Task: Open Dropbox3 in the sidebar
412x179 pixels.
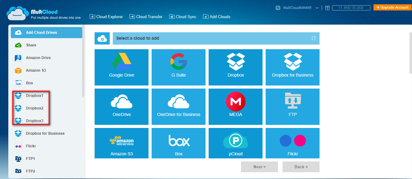Action: pos(47,121)
